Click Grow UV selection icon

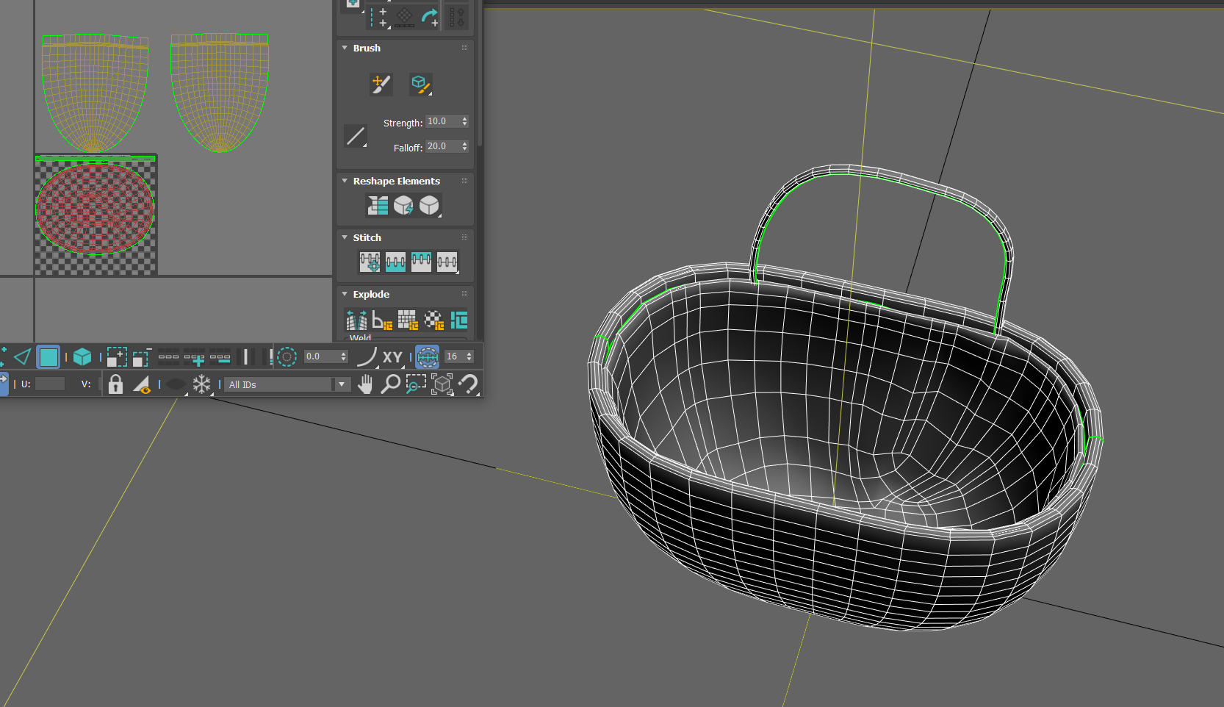(117, 357)
